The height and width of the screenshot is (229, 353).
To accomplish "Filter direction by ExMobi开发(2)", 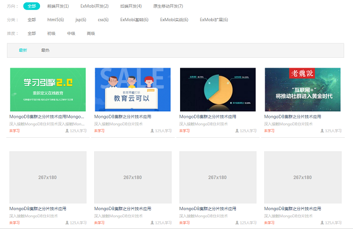I will (x=94, y=6).
